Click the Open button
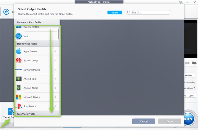The height and width of the screenshot is (130, 198). coord(191,96)
